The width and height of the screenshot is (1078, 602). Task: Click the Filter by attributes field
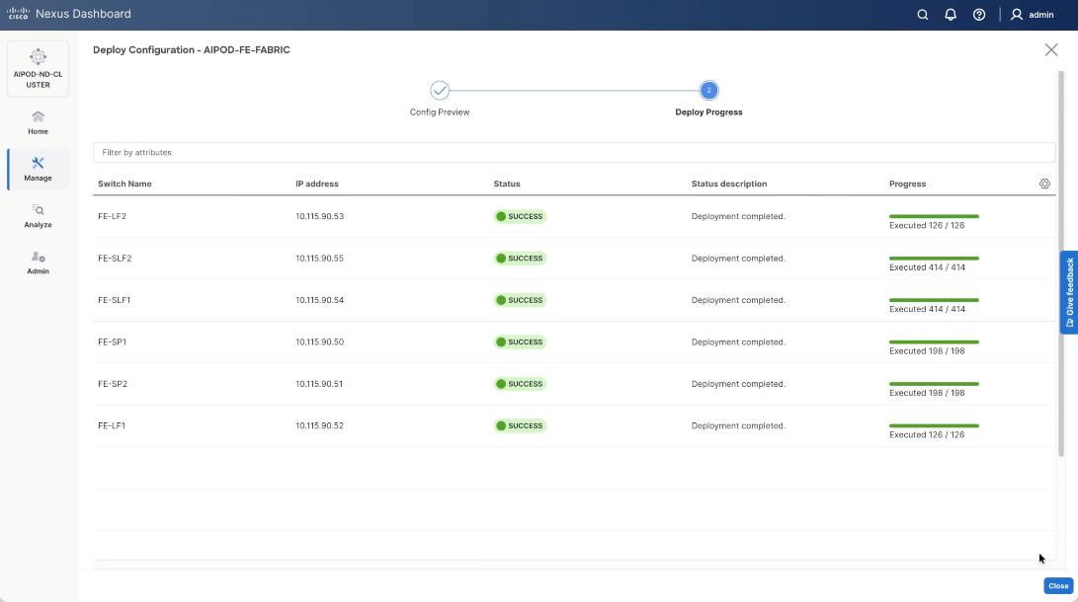pos(573,153)
